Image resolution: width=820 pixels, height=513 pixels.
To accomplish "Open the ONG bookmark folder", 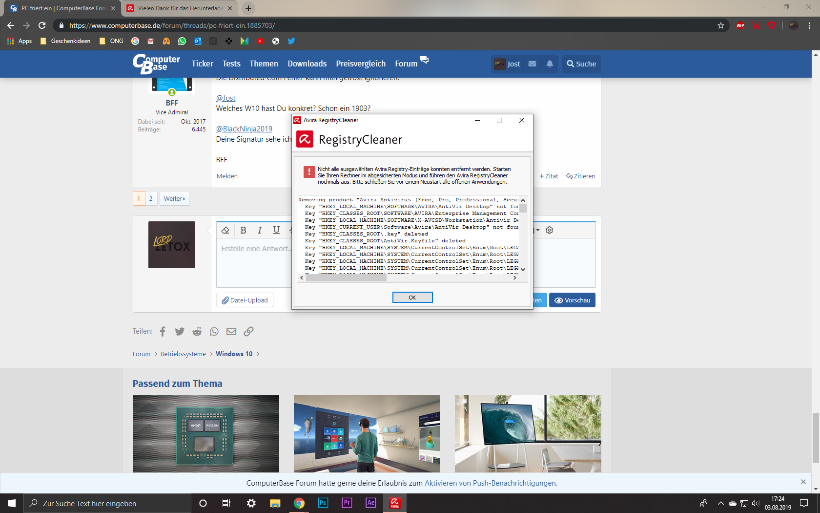I will [111, 41].
